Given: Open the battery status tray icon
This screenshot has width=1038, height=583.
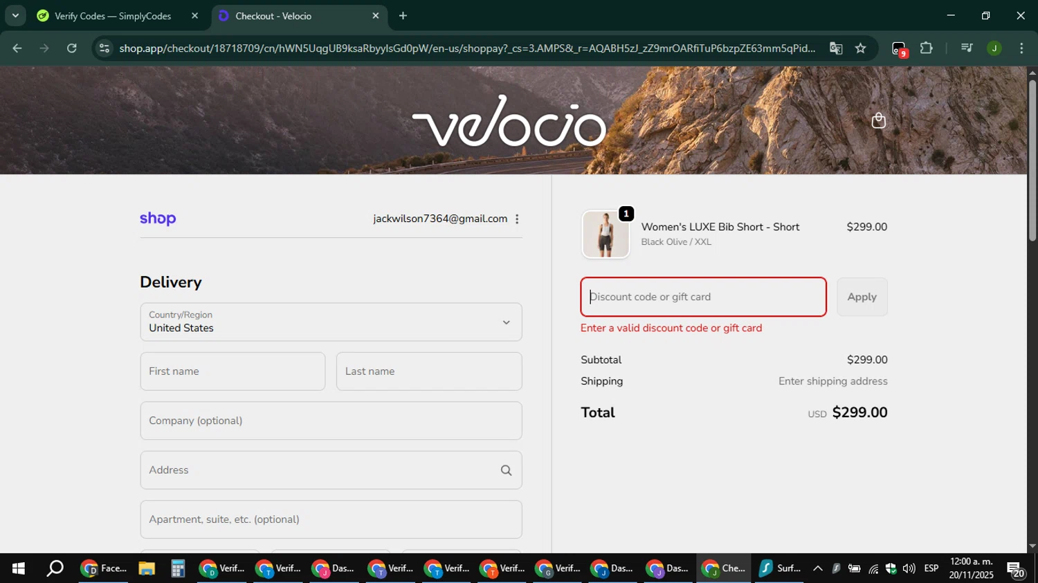Looking at the screenshot, I should click(855, 568).
